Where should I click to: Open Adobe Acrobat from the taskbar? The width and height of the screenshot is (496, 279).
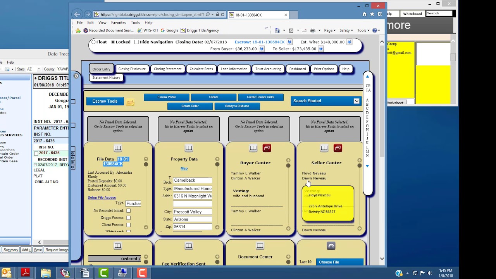(x=26, y=273)
